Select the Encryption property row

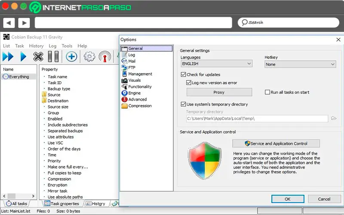pos(58,185)
